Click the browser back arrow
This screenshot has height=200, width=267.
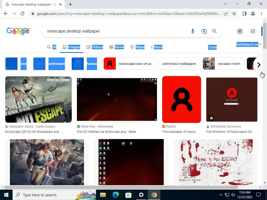(x=6, y=14)
